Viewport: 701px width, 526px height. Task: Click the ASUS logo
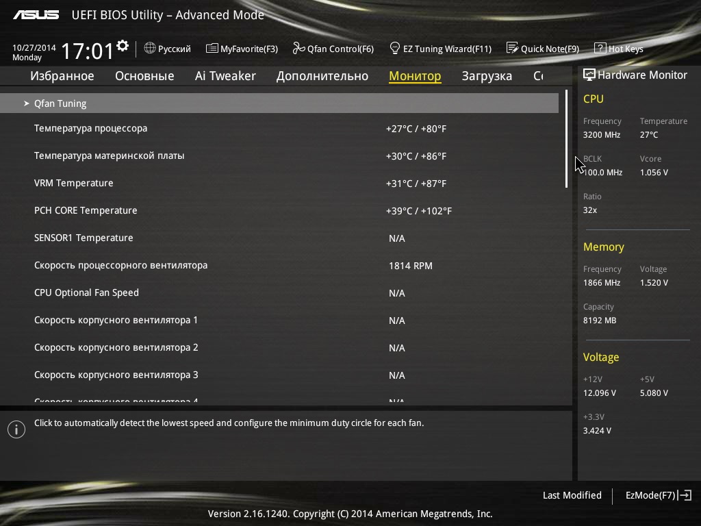(36, 15)
